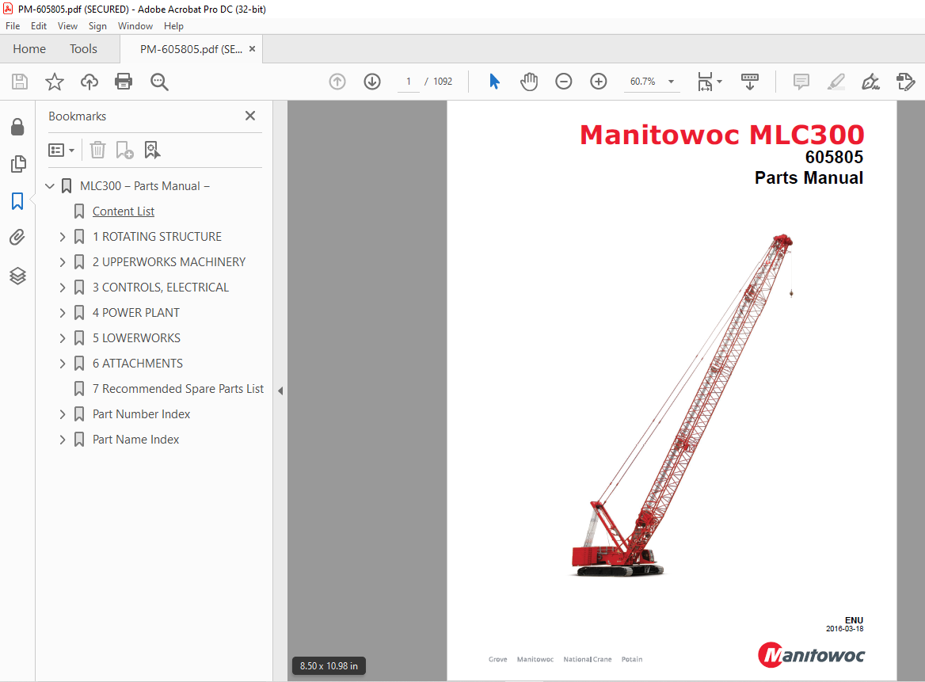Screen dimensions: 925x682
Task: Click the 60.7% zoom value field
Action: tap(642, 82)
